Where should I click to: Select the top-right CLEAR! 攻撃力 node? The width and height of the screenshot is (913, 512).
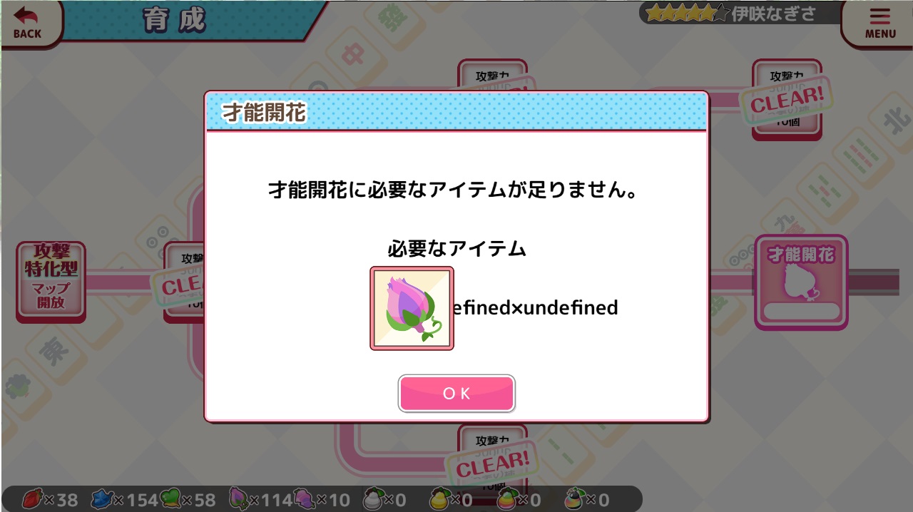pos(787,100)
